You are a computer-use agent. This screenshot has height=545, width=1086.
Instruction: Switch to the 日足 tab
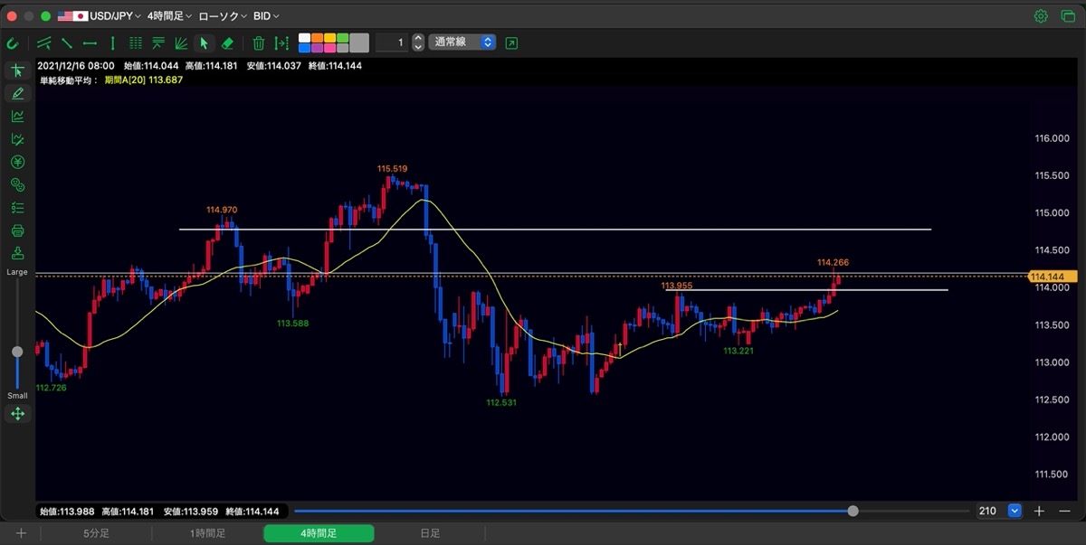430,533
